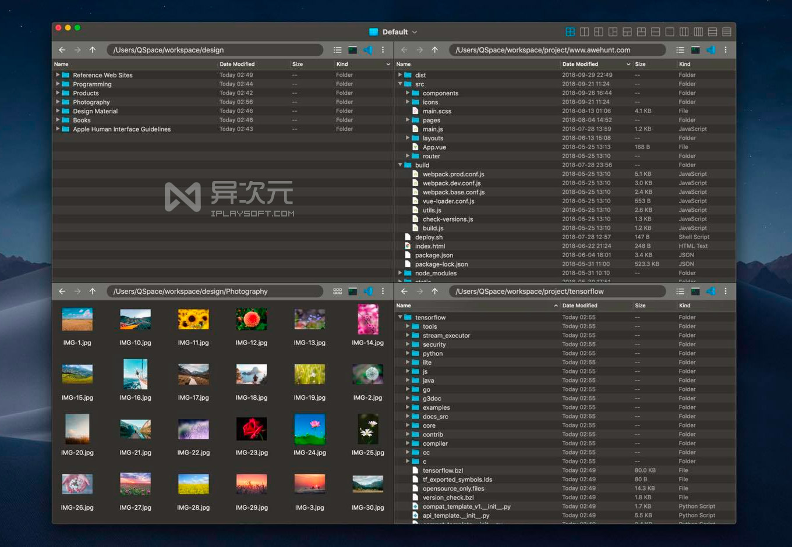Switch to the single-pane layout icon
792x547 pixels.
tap(670, 32)
